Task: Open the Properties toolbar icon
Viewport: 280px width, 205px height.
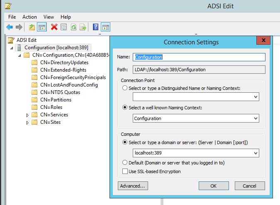Action: pos(63,27)
